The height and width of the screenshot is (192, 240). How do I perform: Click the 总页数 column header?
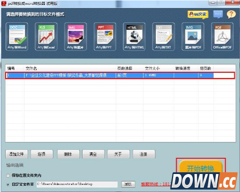(x=206, y=68)
